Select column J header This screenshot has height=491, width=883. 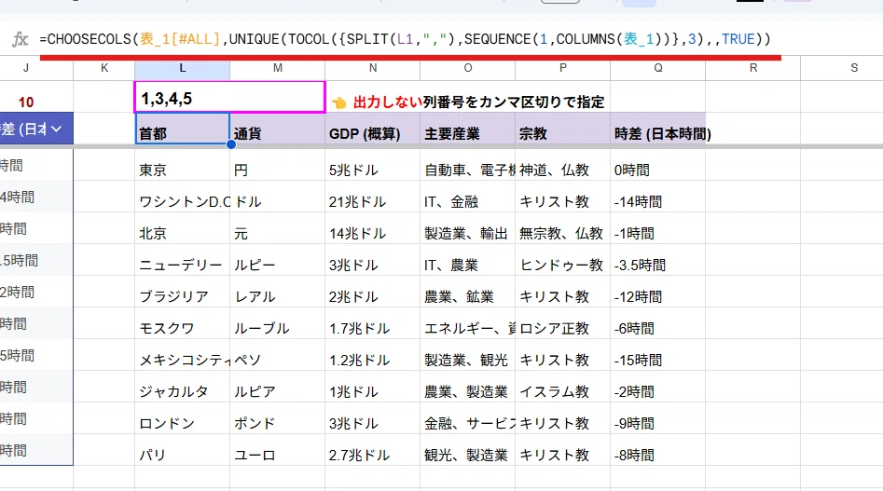point(26,67)
